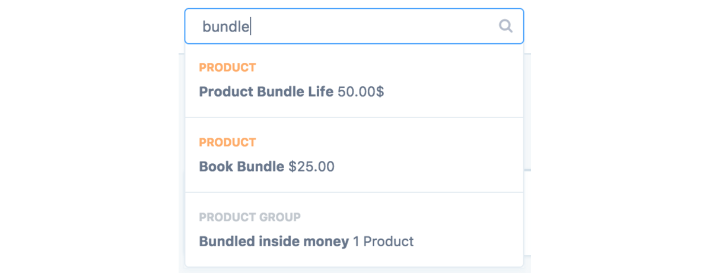
Task: Click the '1 Product' count text
Action: pyautogui.click(x=383, y=242)
